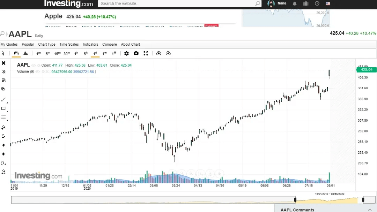Move chart right with arrow icon
Viewport: 377px width, 212px height.
tap(3, 154)
